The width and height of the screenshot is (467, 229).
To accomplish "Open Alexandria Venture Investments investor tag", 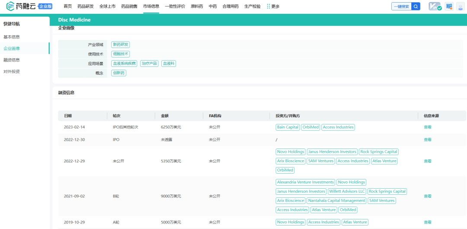I will [305, 182].
